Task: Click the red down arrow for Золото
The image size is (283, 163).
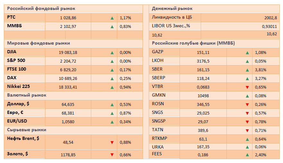Action: coord(112,155)
